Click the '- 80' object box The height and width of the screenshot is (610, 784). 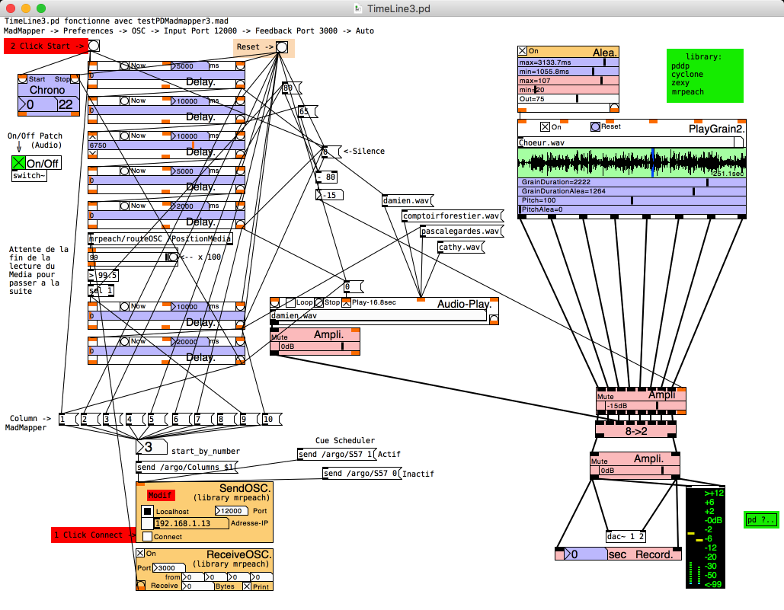(327, 177)
